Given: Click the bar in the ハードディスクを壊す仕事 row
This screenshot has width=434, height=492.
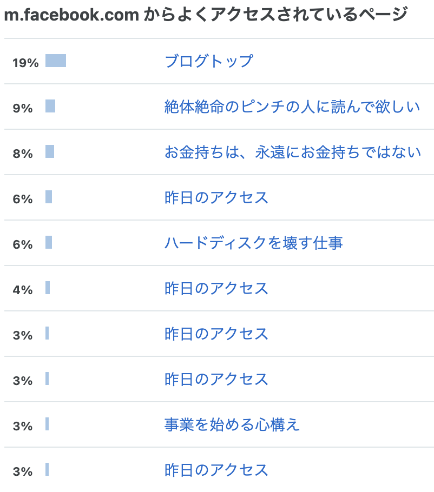Looking at the screenshot, I should 49,242.
